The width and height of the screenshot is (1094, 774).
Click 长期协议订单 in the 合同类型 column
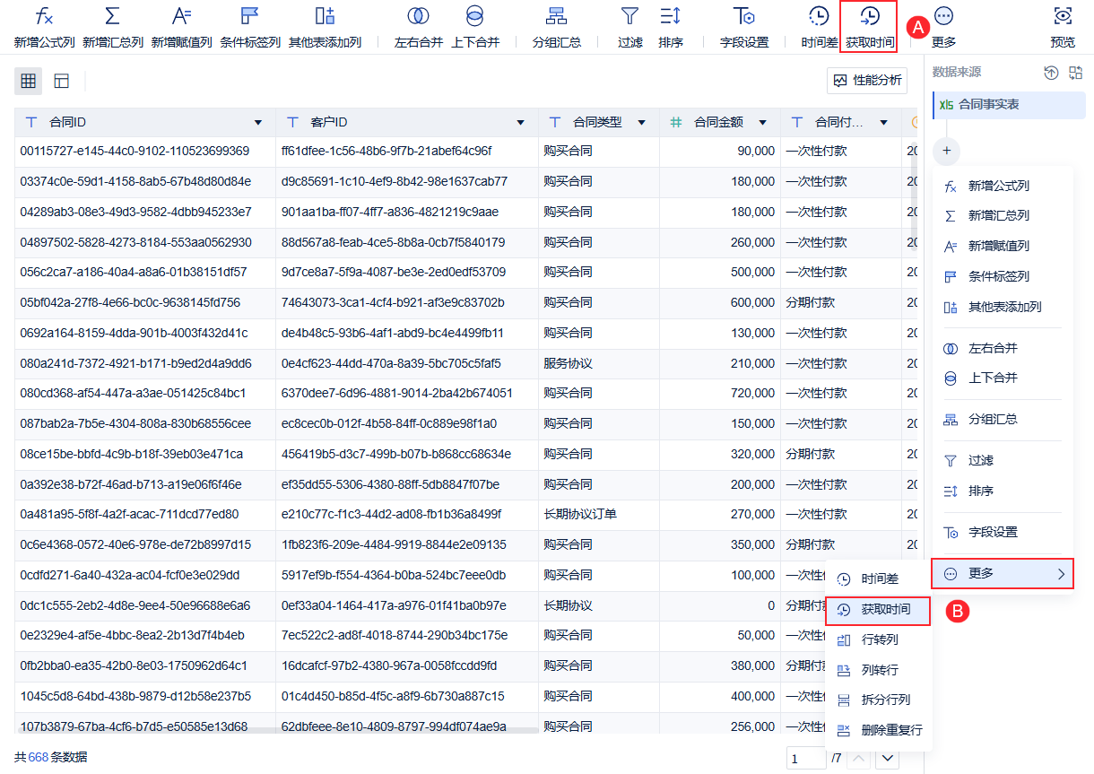[x=580, y=514]
